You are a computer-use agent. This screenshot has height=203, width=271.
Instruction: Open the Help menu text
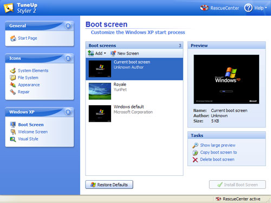(259, 8)
